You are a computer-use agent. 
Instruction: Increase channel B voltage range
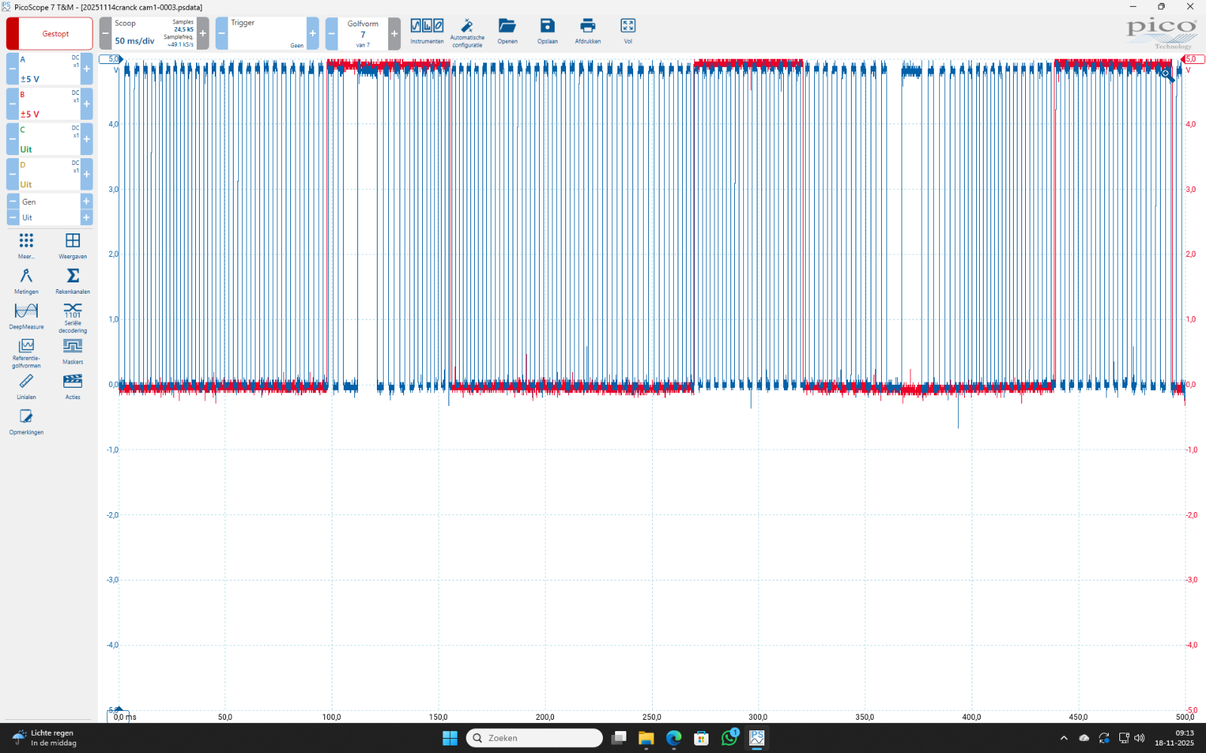pos(87,104)
